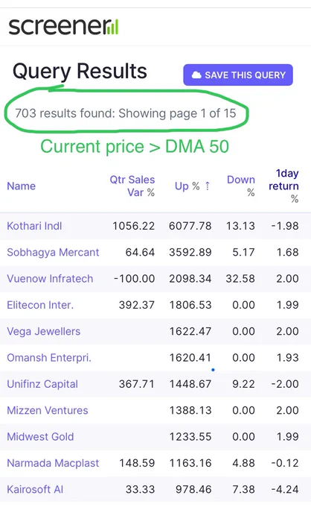The height and width of the screenshot is (507, 311).
Task: Save this query
Action: coord(238,75)
